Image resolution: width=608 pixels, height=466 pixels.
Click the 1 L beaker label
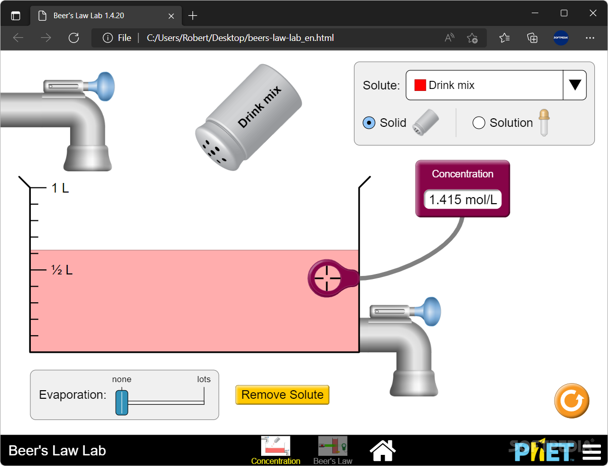tap(60, 189)
